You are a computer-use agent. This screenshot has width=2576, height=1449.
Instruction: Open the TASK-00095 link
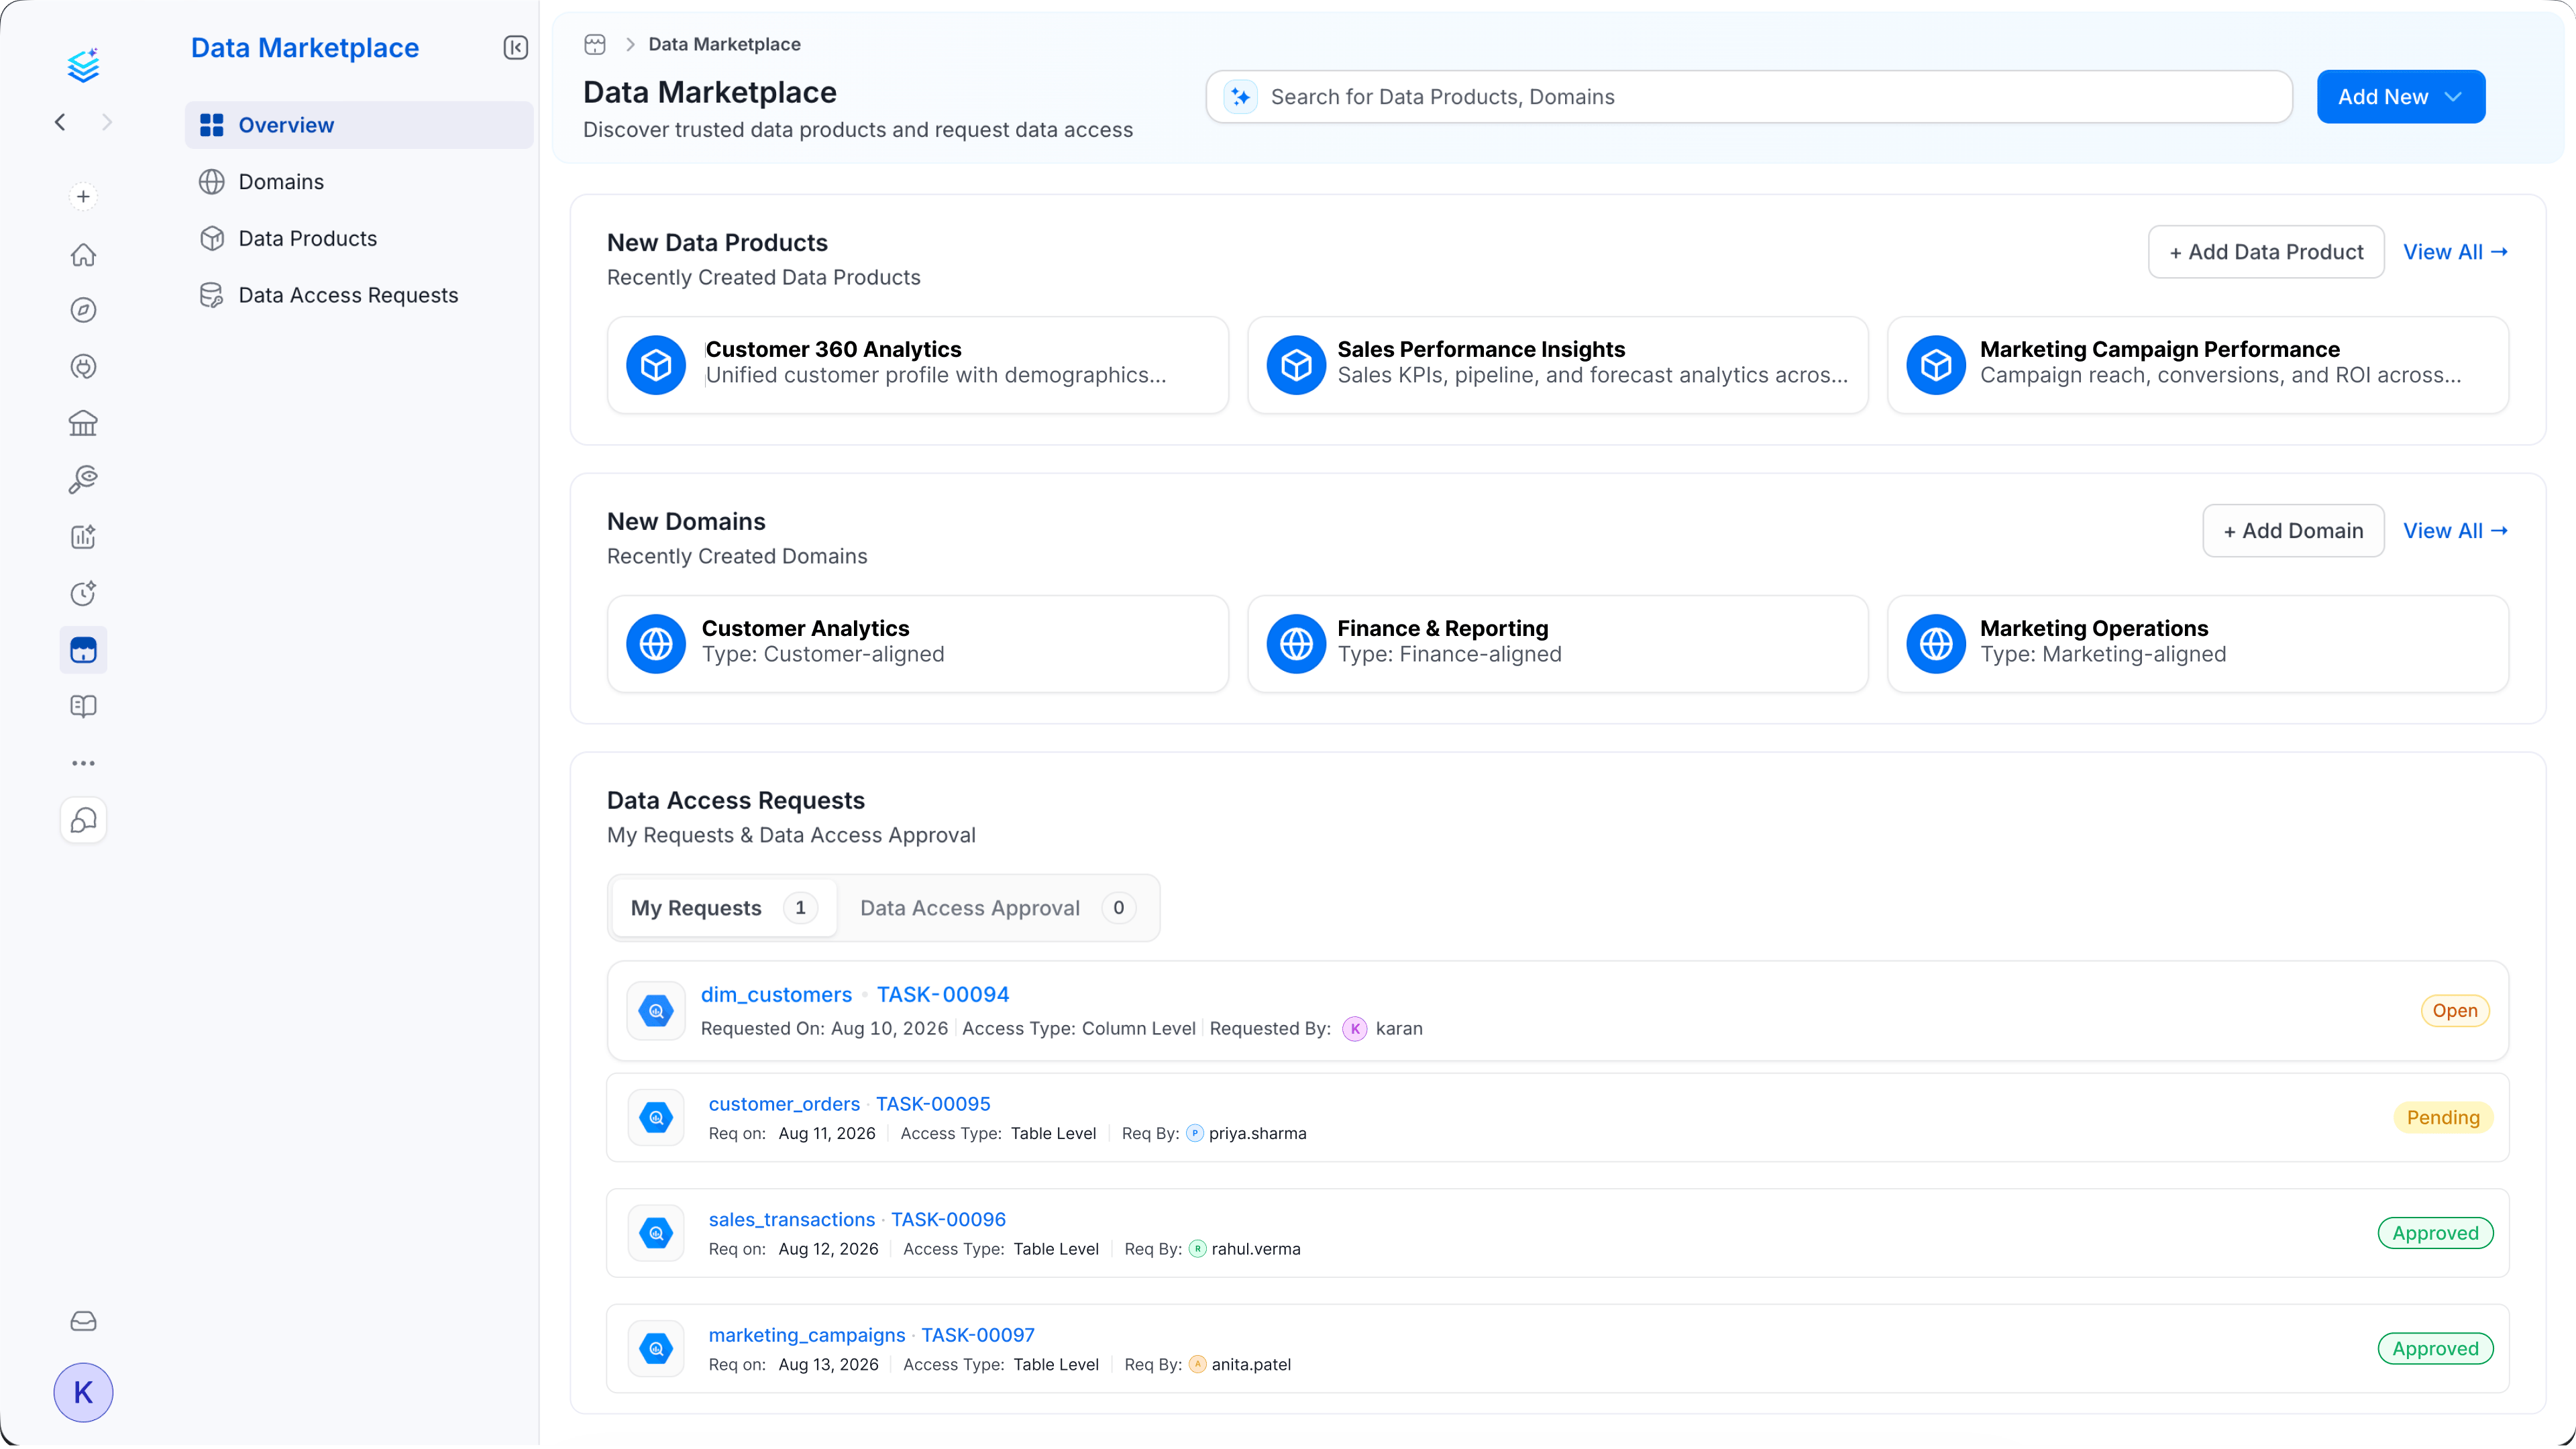point(933,1104)
